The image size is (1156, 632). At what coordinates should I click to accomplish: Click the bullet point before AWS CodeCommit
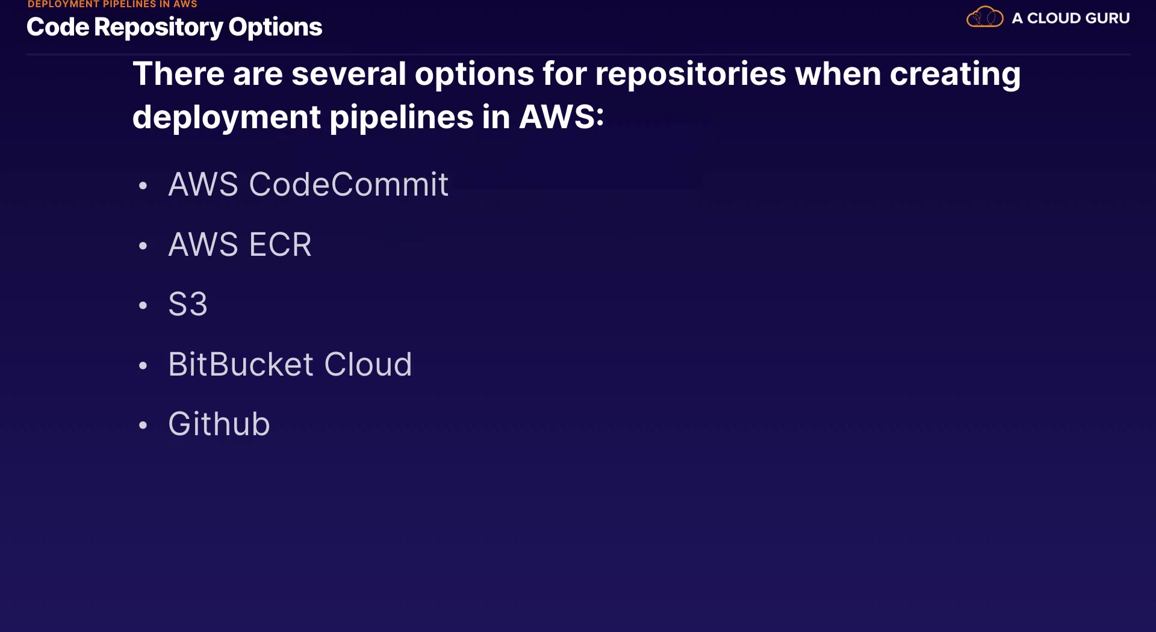143,185
